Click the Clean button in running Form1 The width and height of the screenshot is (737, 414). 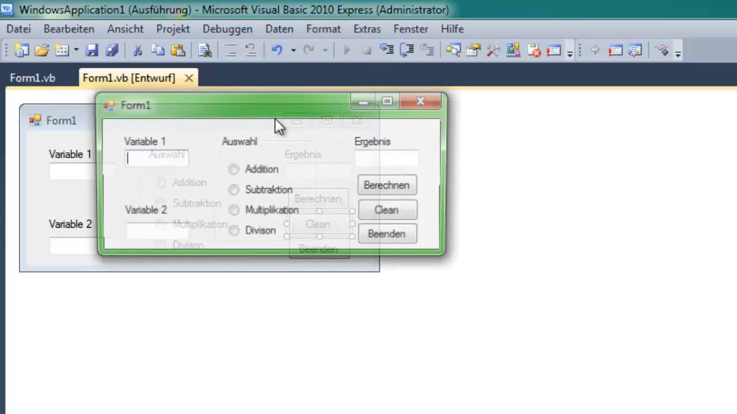coord(387,210)
